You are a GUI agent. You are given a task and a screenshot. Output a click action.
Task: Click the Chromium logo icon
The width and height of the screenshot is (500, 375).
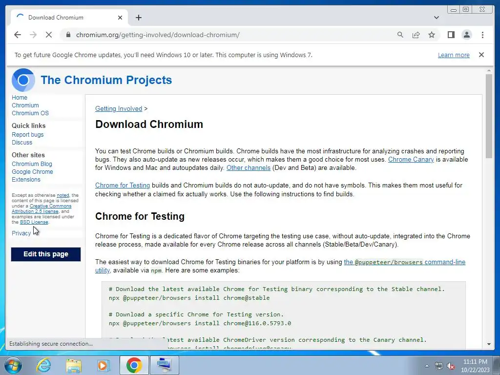[x=23, y=80]
